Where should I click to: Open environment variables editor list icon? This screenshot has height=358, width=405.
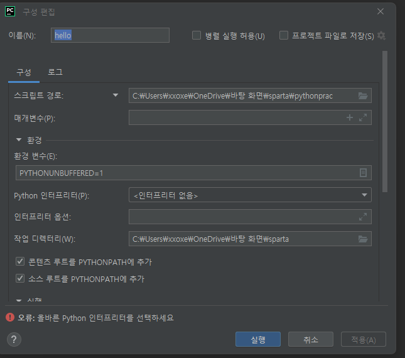pos(363,173)
